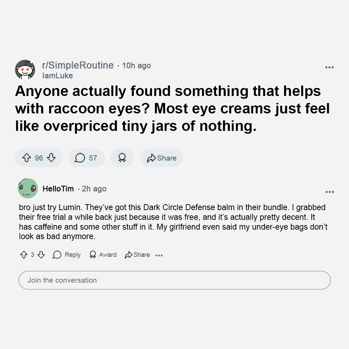Click the subreddit Snoo avatar

25,70
